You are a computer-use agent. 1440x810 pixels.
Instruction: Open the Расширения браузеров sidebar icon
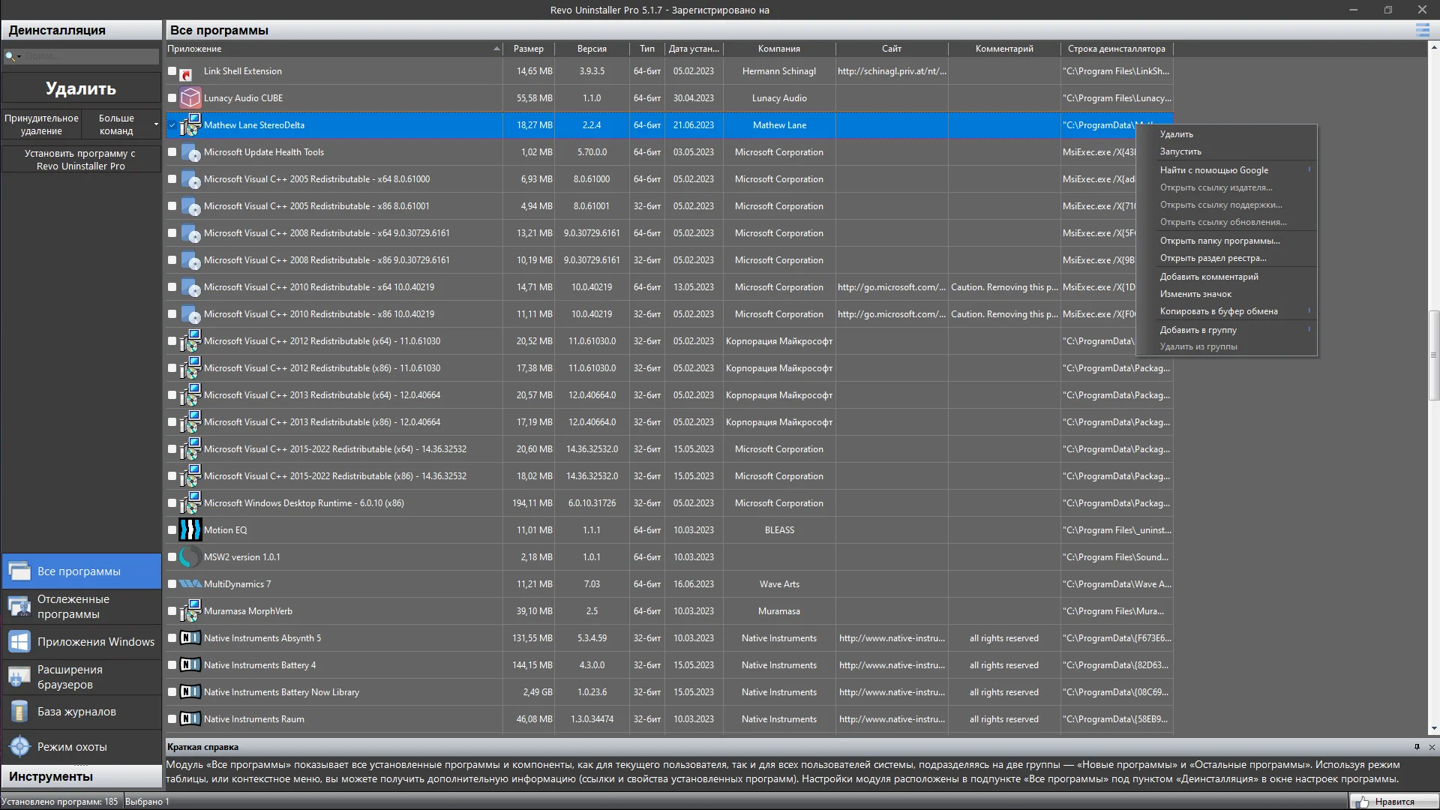point(19,677)
